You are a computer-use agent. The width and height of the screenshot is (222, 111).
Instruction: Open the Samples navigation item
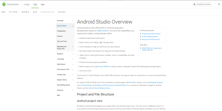coord(62,12)
